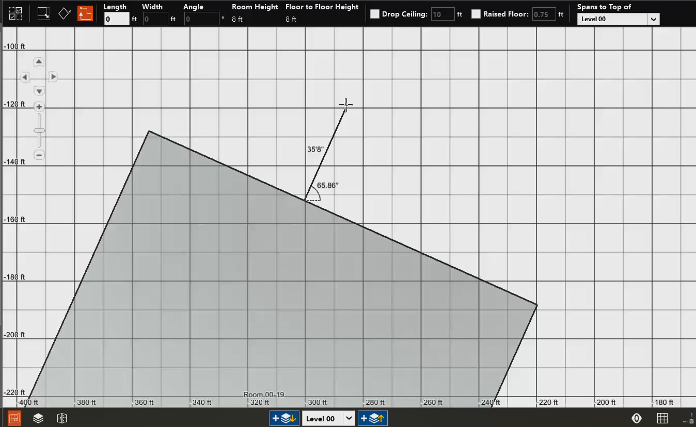Zoom in with the plus button
This screenshot has height=427, width=696.
[x=39, y=107]
